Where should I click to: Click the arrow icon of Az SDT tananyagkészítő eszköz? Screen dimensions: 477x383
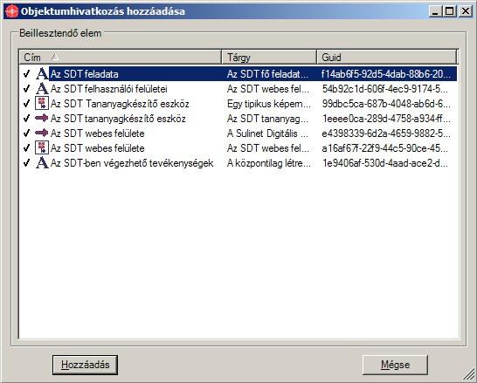click(42, 118)
